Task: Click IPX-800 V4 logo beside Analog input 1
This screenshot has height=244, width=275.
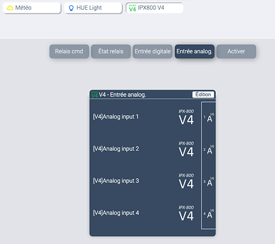Action: click(186, 117)
